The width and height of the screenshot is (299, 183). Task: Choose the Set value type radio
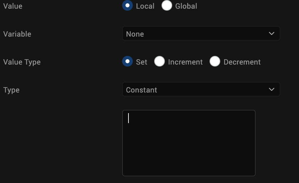pos(127,62)
